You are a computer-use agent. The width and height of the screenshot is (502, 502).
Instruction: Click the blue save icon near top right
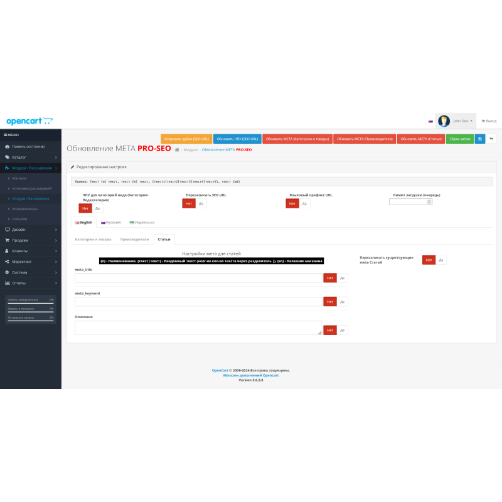480,139
